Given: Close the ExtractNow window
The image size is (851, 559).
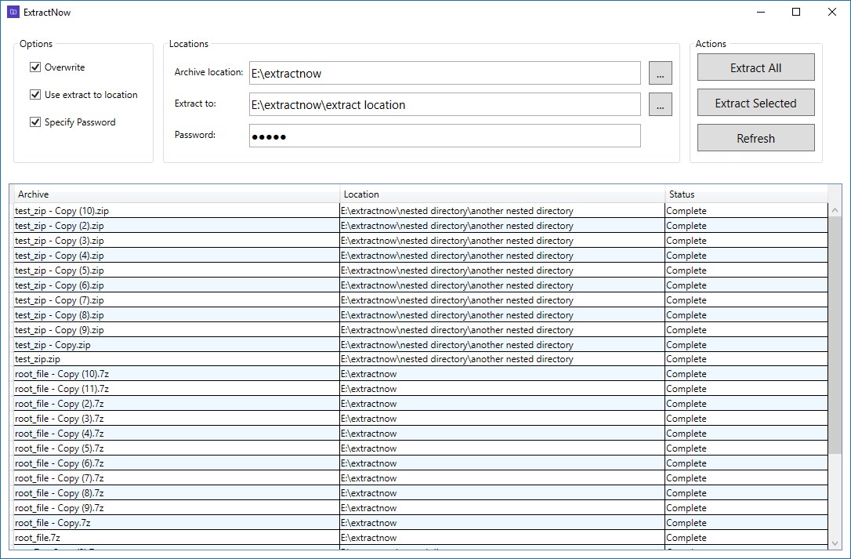Looking at the screenshot, I should pos(832,12).
